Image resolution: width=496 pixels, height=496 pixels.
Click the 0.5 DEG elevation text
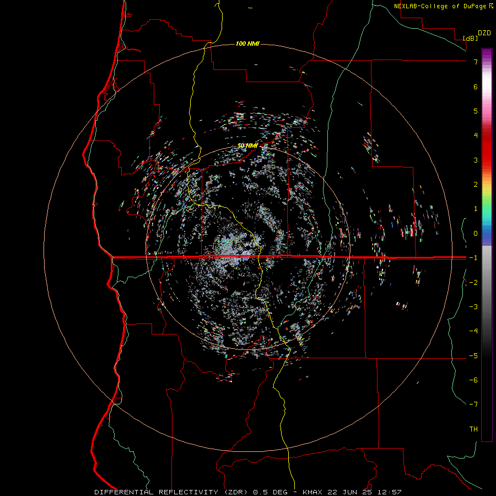271,492
